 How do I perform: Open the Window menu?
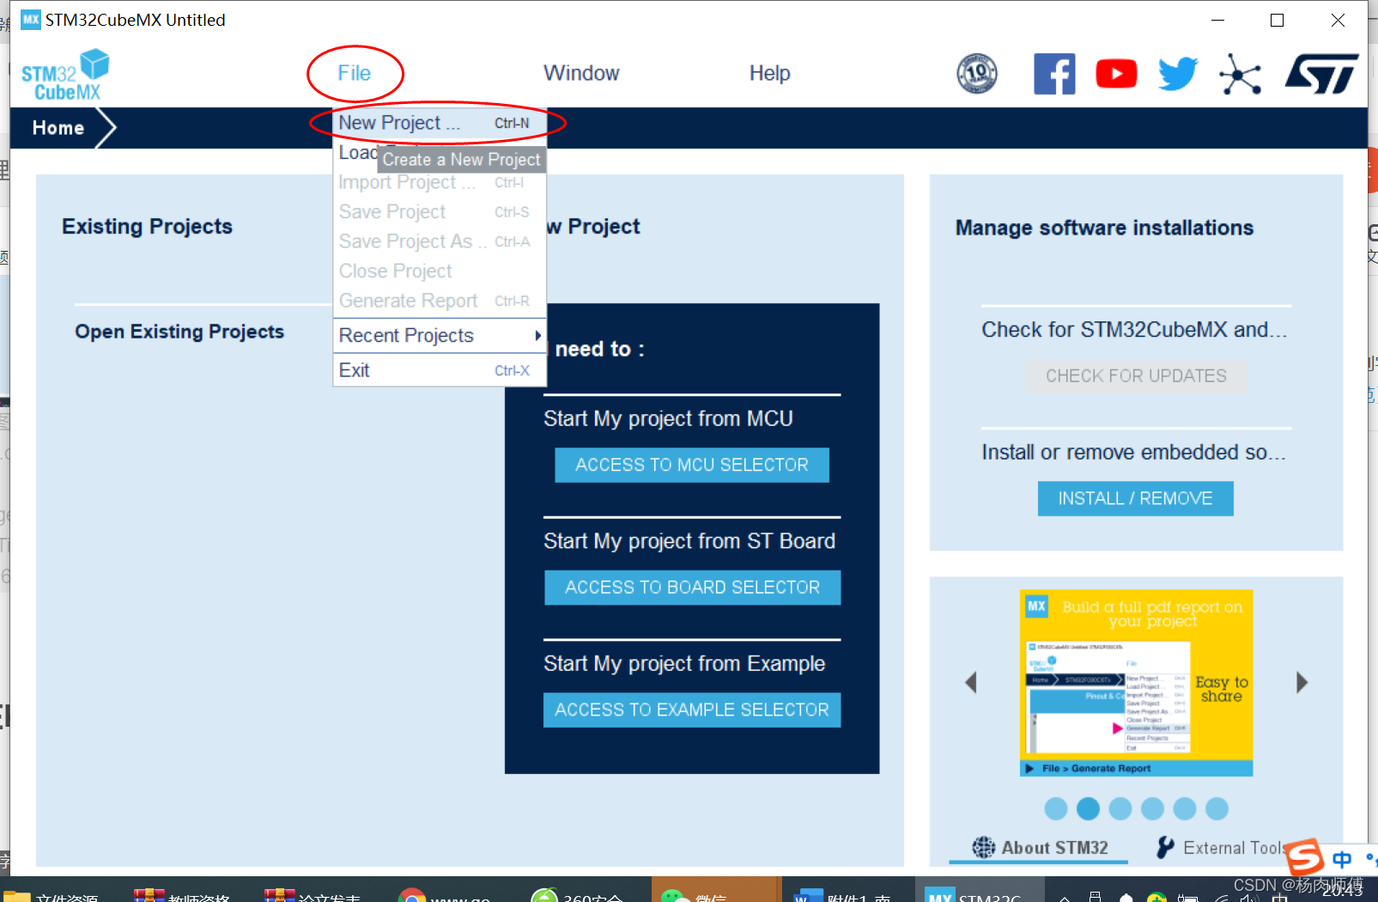[581, 74]
